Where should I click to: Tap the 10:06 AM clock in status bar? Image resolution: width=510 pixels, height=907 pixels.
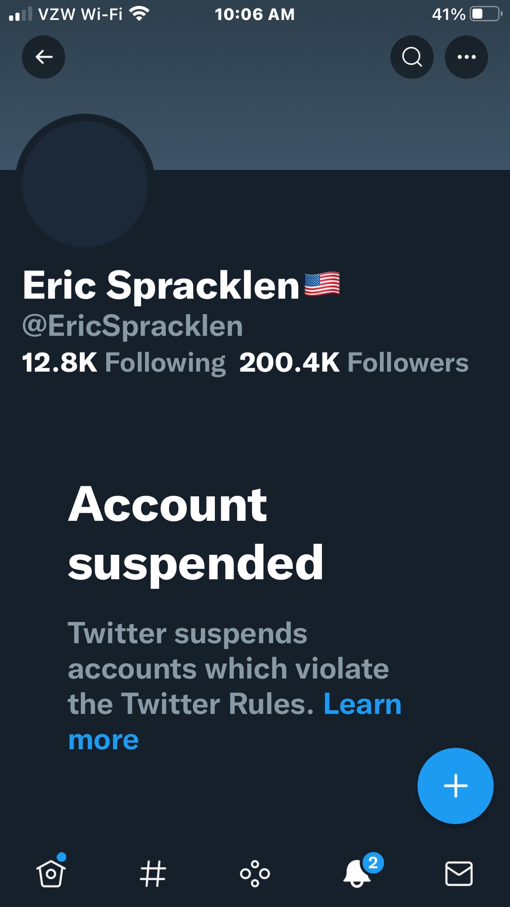point(256,14)
